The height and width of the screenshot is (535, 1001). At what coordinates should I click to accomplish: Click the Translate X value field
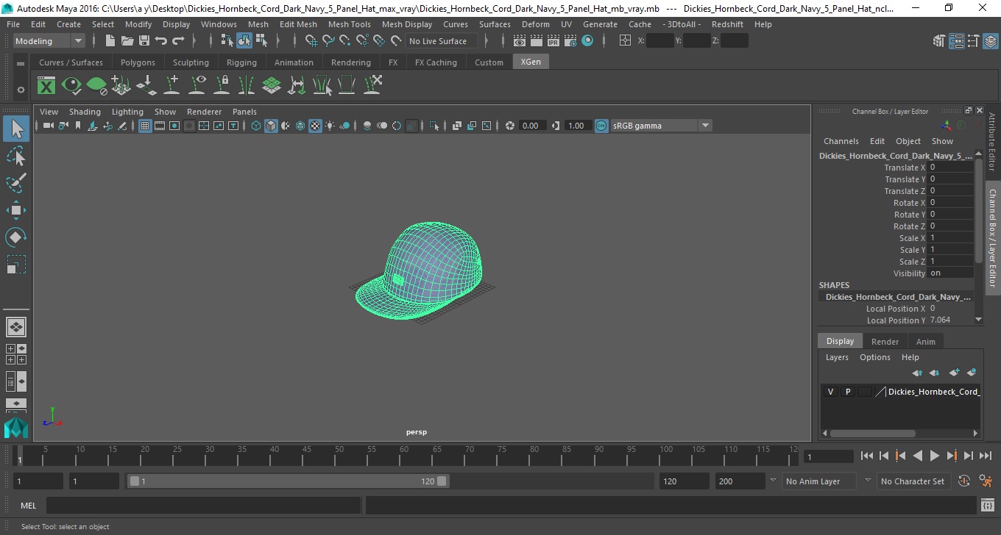950,168
